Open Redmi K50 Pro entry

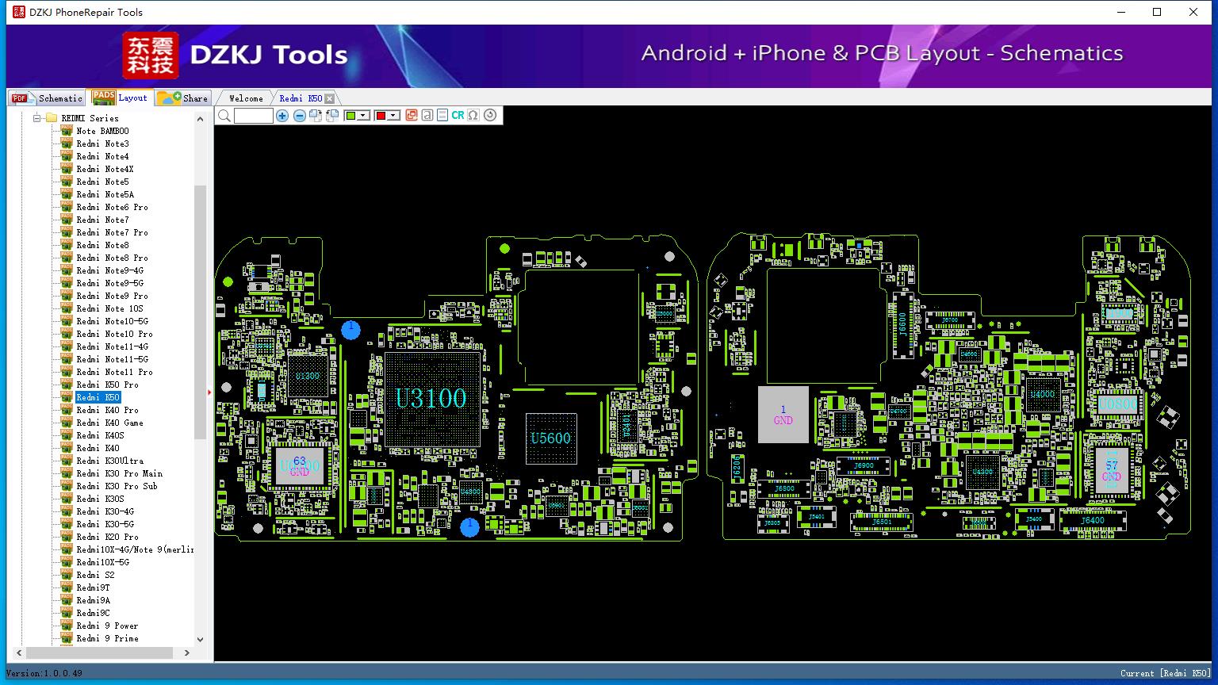(x=107, y=385)
